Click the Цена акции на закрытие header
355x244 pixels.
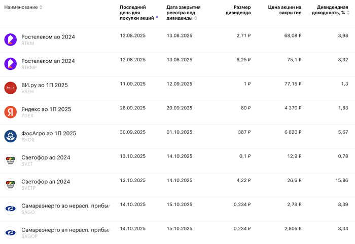285,10
